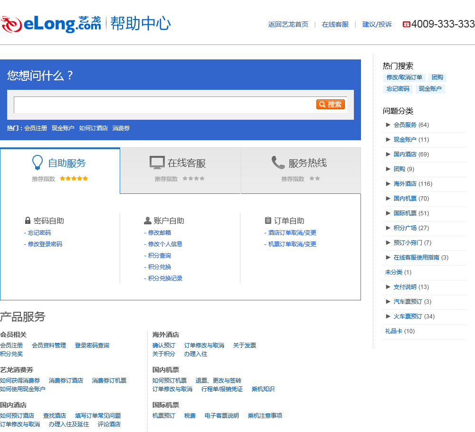Open 忘记密码 under 密码自助

coord(39,232)
